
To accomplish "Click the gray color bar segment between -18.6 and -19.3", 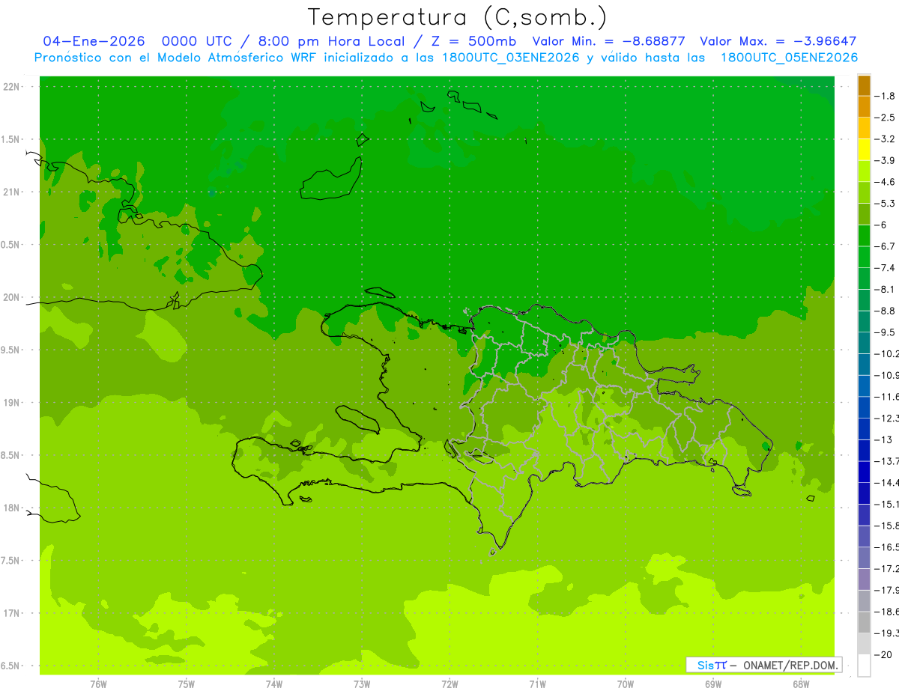I will click(x=864, y=622).
